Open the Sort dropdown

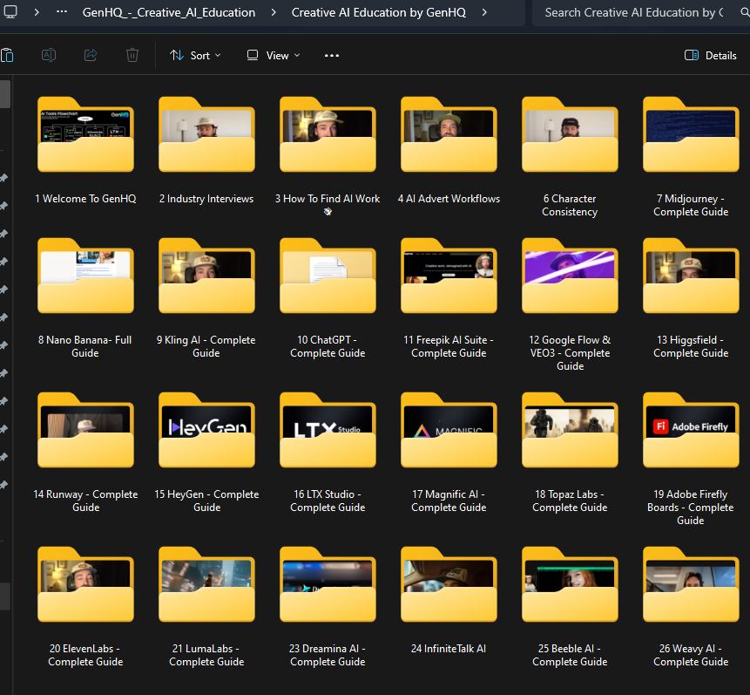tap(195, 55)
